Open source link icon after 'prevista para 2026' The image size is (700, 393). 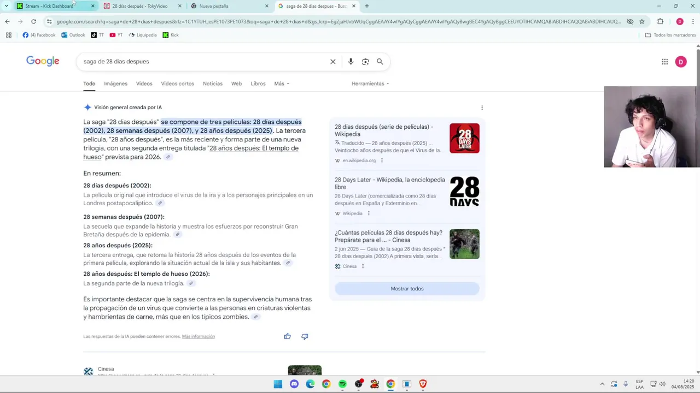point(168,157)
